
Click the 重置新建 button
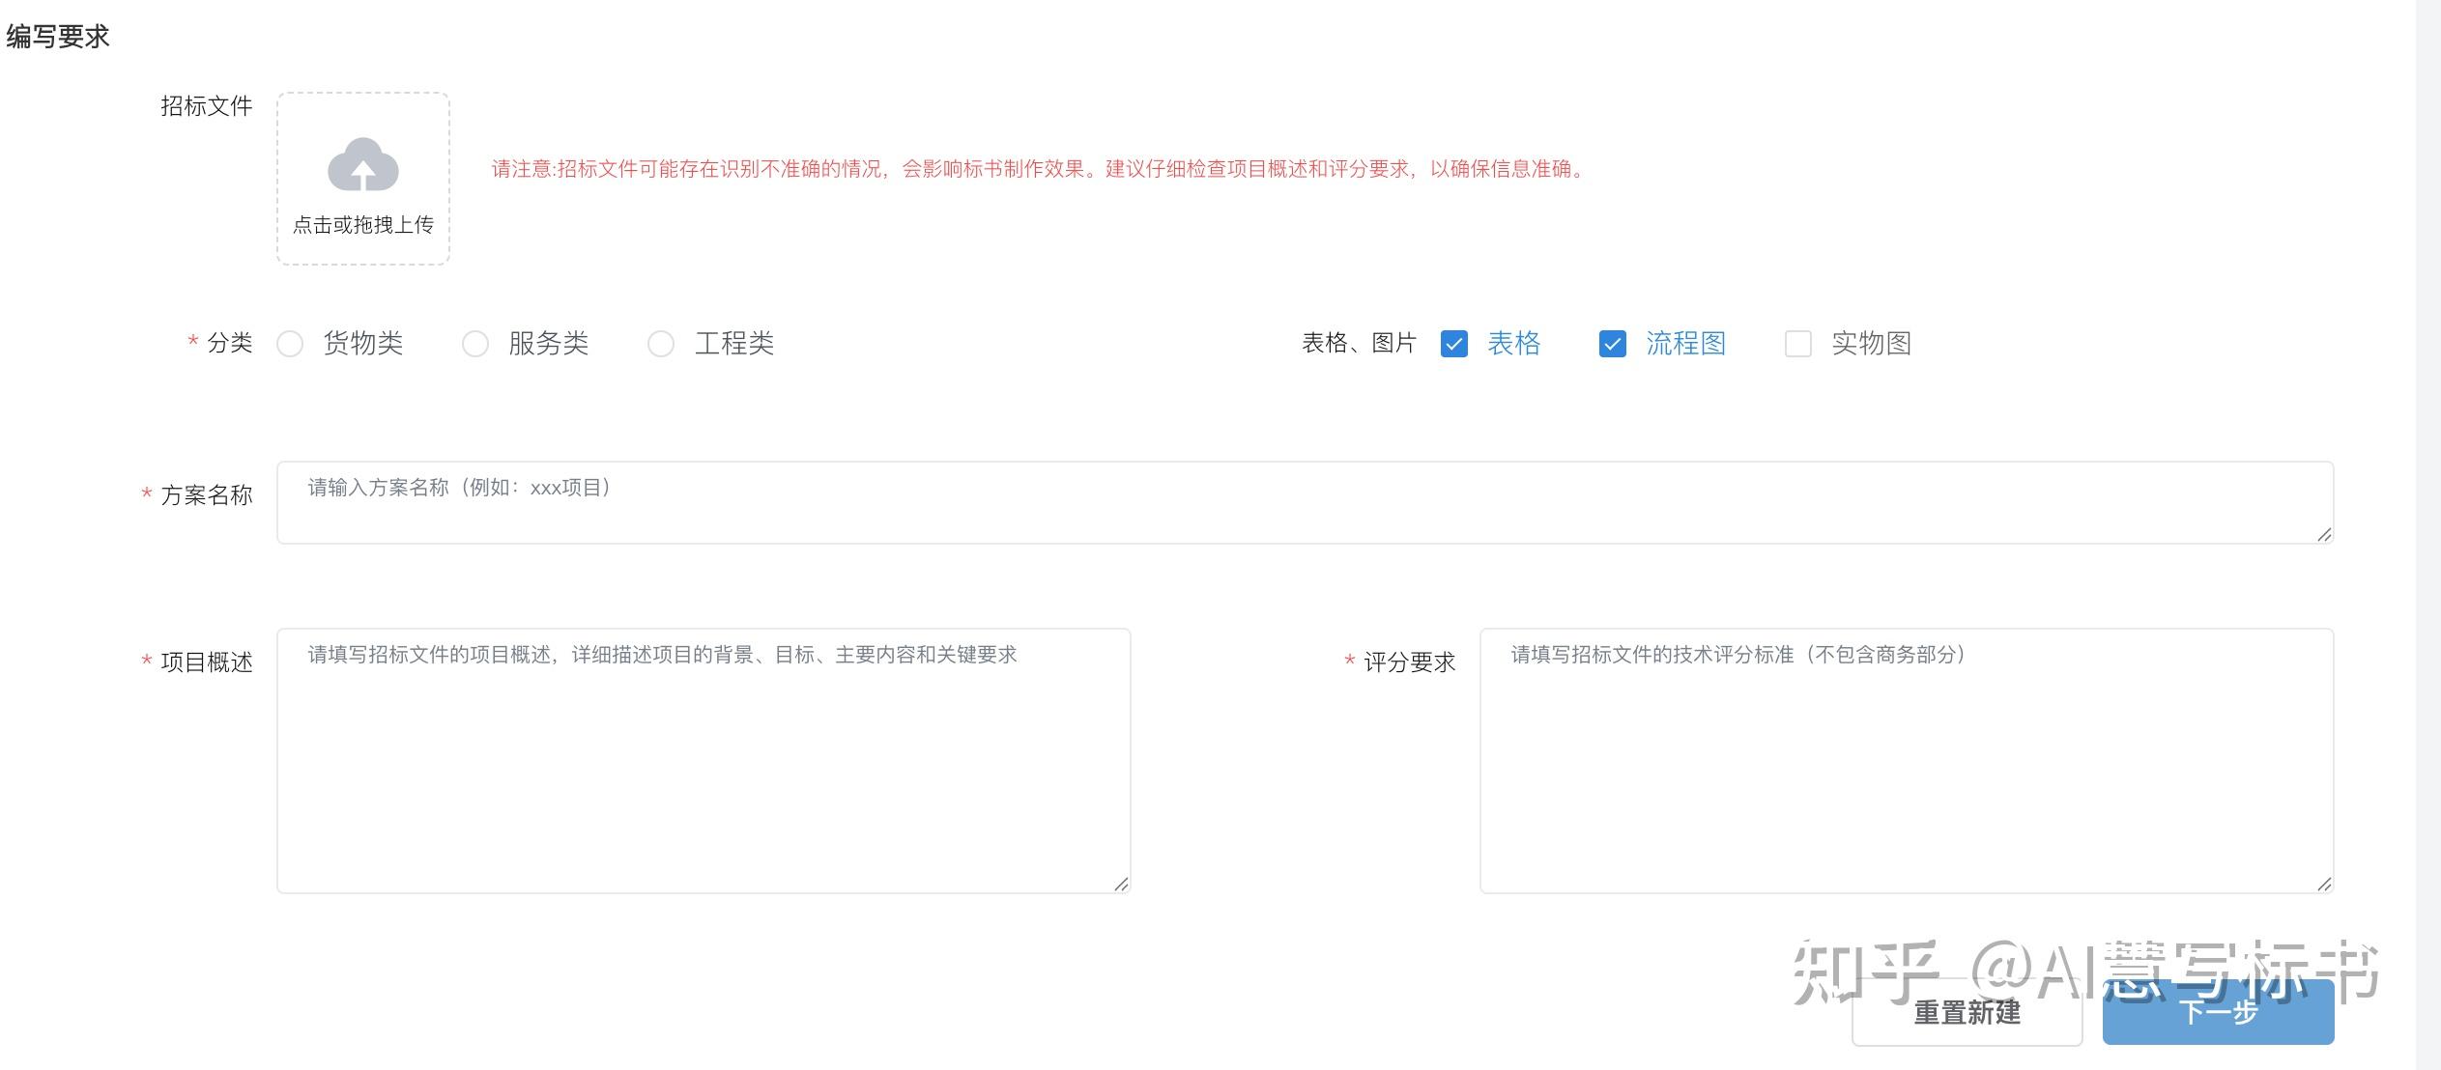(x=1967, y=1012)
